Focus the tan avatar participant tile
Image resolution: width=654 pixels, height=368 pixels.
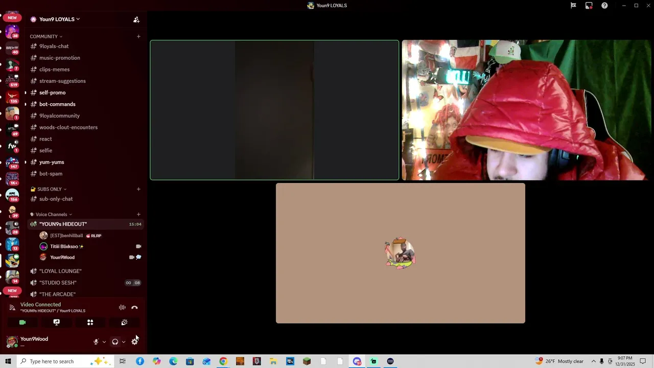(401, 253)
